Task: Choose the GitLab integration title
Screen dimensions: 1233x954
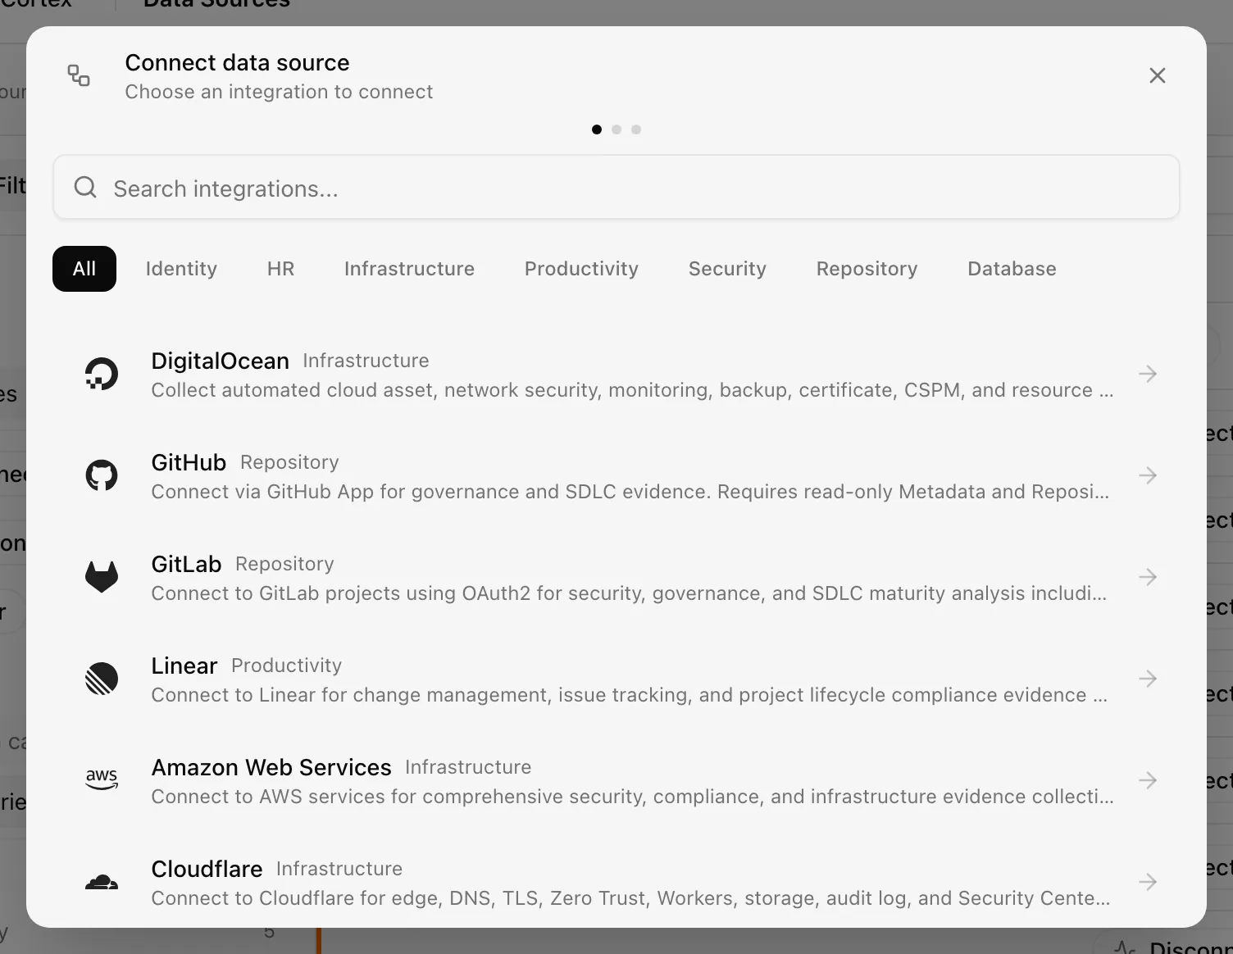Action: tap(186, 564)
